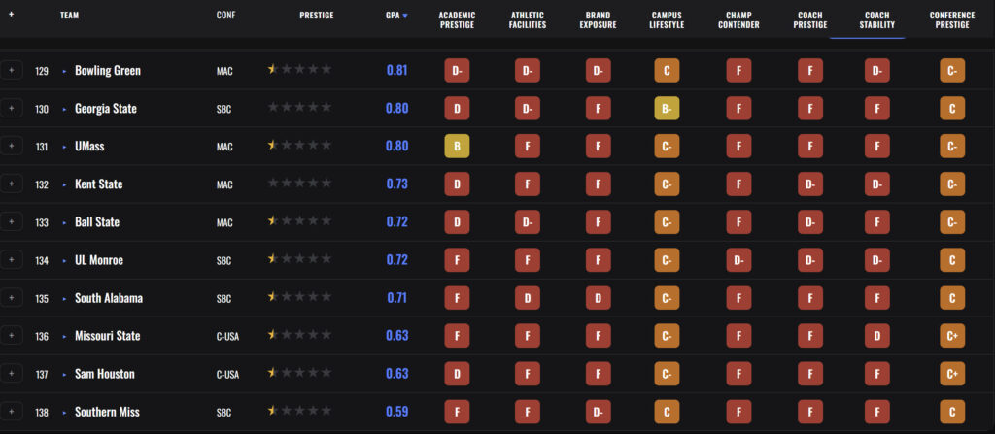This screenshot has height=434, width=995.
Task: Click UMass Academic Prestige B grade badge
Action: [457, 147]
